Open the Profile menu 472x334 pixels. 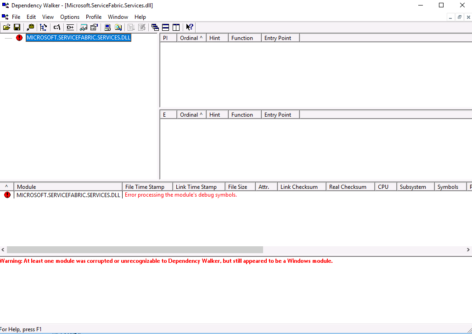(x=94, y=17)
